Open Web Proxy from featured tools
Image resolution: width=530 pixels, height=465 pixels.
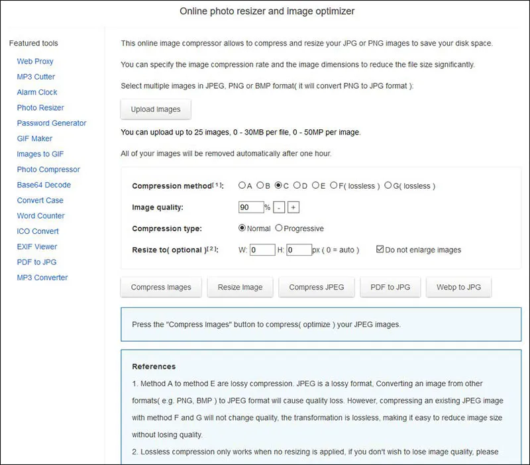click(x=35, y=61)
